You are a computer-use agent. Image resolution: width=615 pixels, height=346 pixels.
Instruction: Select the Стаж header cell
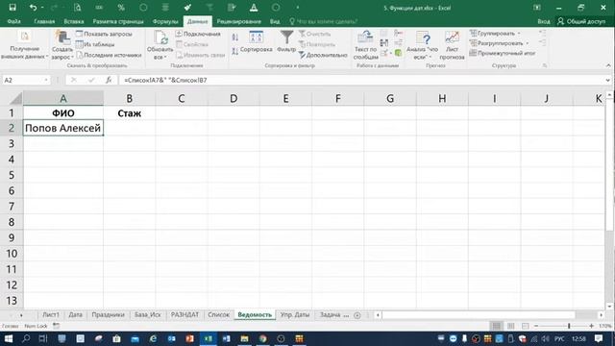[x=129, y=113]
